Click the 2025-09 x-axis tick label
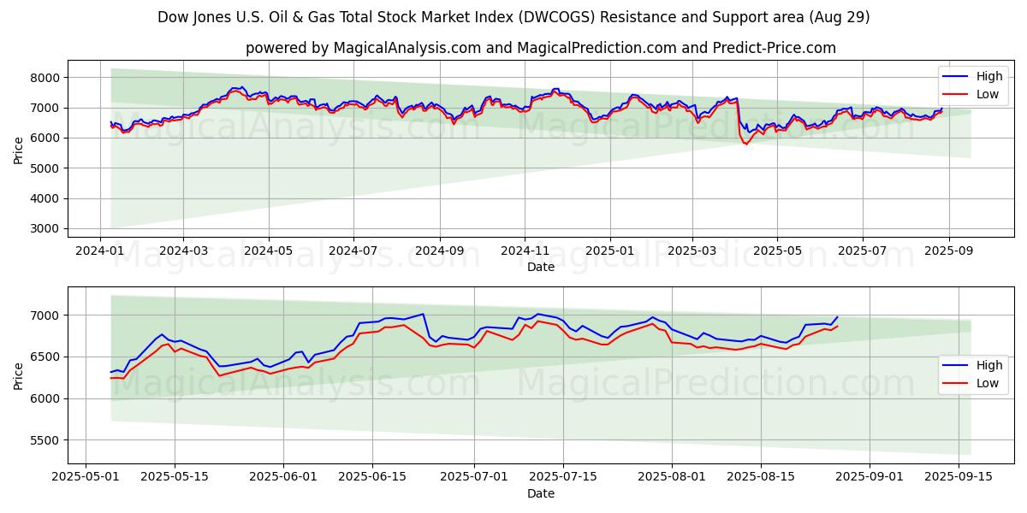The height and width of the screenshot is (513, 1027). (948, 252)
